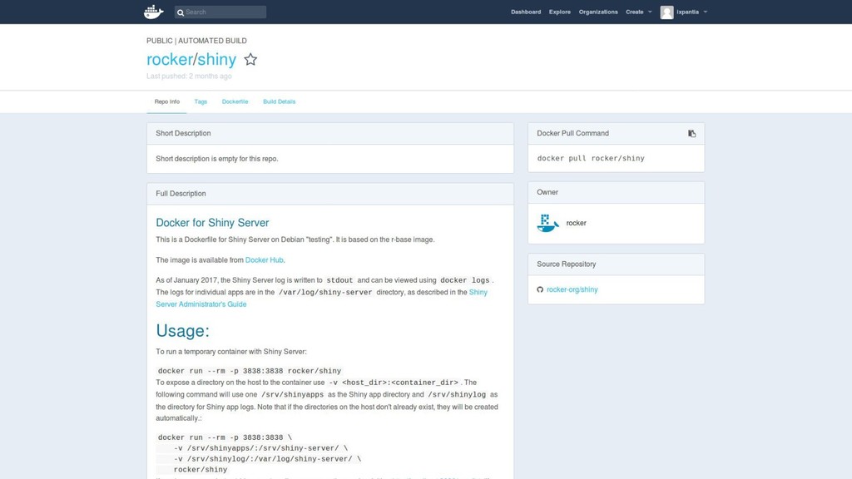The image size is (852, 479).
Task: Click the '-v <host_dir>:<container_dir>' code snippet
Action: tap(394, 383)
